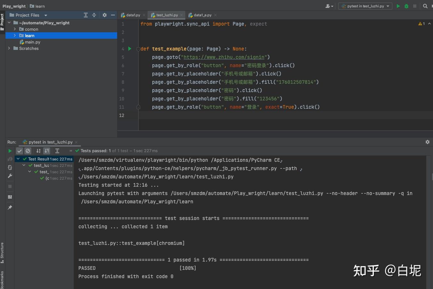Stop process square in Run sidebar

click(x=10, y=186)
